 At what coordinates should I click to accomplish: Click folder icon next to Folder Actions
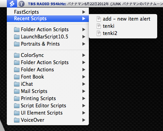(x=17, y=70)
